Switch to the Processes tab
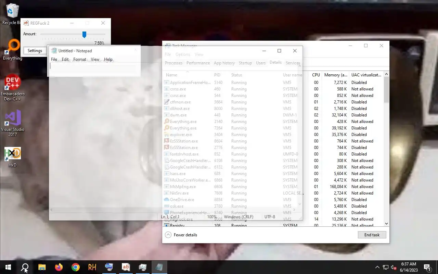This screenshot has width=438, height=274. pos(174,63)
